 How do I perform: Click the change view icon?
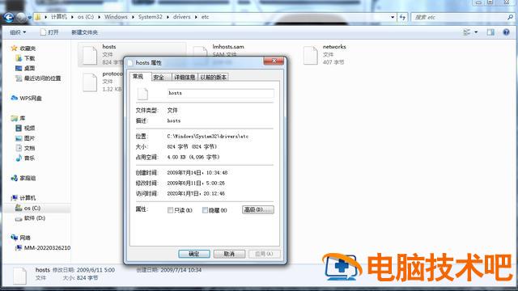point(467,32)
